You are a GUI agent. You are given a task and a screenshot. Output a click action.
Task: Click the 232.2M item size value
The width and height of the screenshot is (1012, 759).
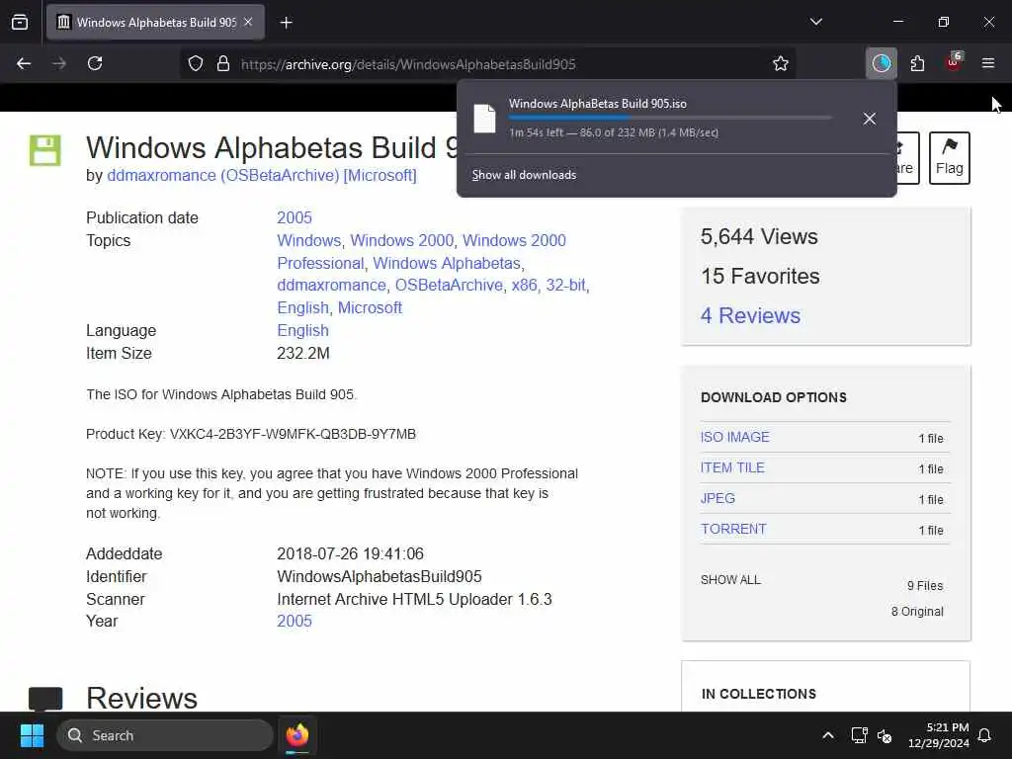point(303,353)
